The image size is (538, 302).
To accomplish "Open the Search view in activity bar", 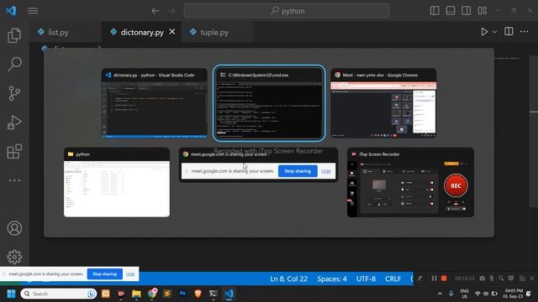I will [14, 64].
